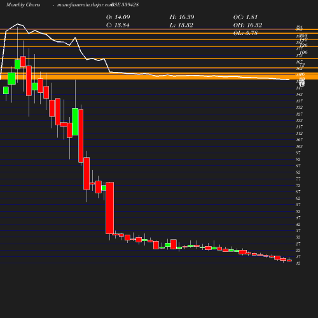This screenshot has width=318, height=318.
Task: Click the last red candle at chart's right end
Action: point(289,261)
